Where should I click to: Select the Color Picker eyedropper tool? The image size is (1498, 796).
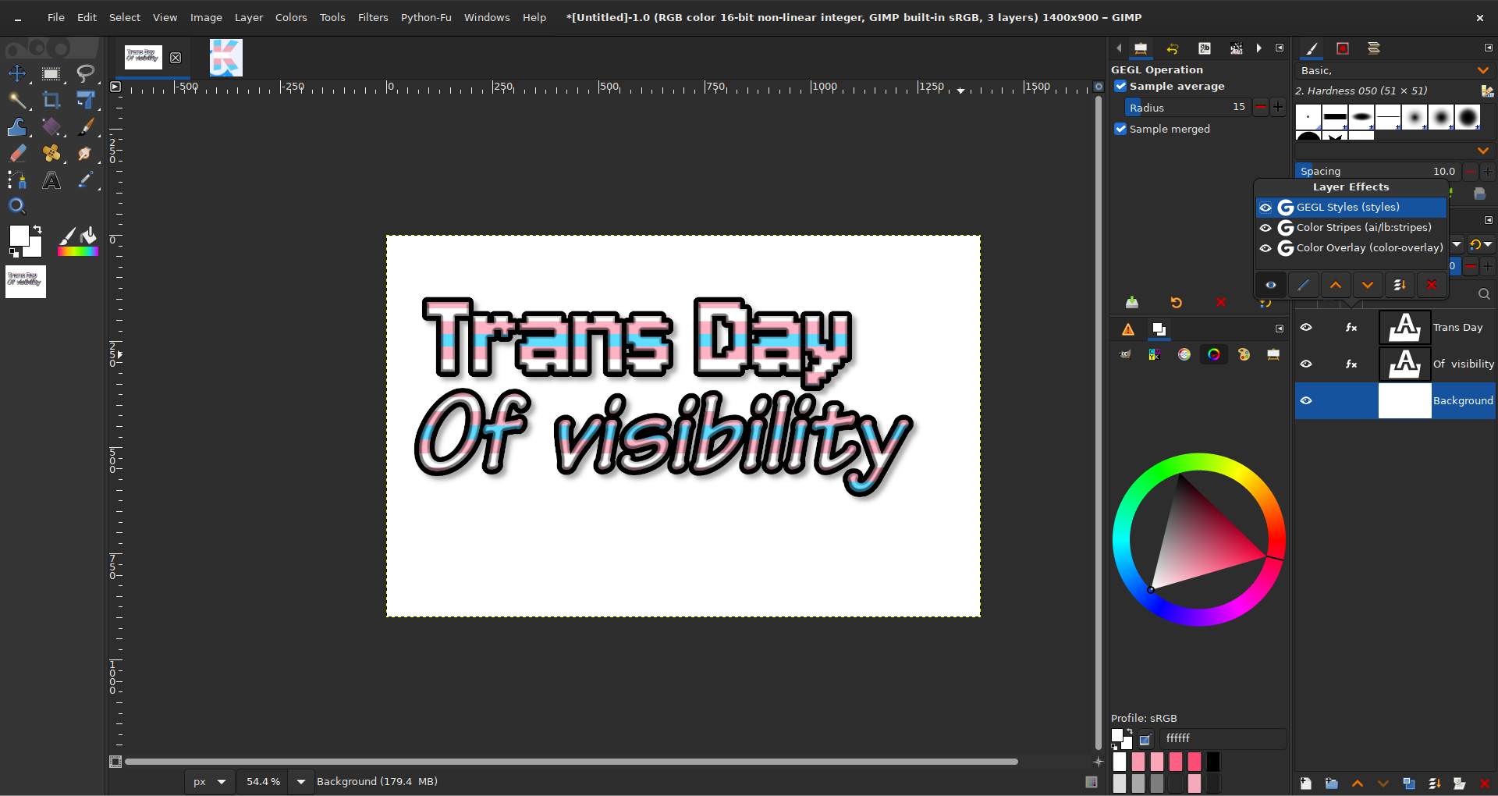[85, 180]
